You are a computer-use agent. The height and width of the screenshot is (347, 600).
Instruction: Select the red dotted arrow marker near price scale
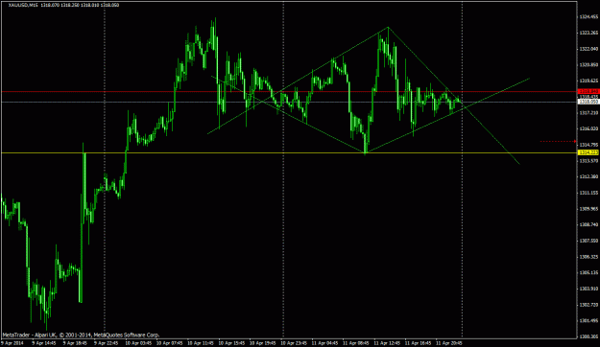[x=559, y=142]
